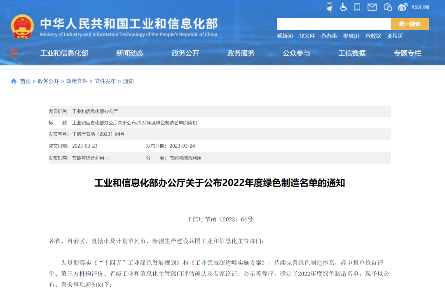Click the 找文件 quick link
Screen dimensions: 445x290
(307, 36)
